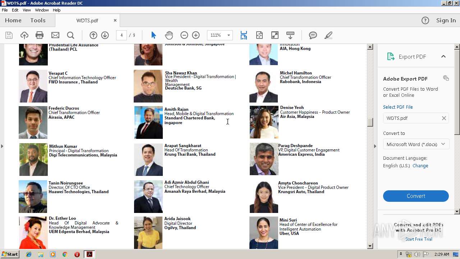Image resolution: width=460 pixels, height=259 pixels.
Task: Click the name Mini Suri
Action: pos(288,220)
